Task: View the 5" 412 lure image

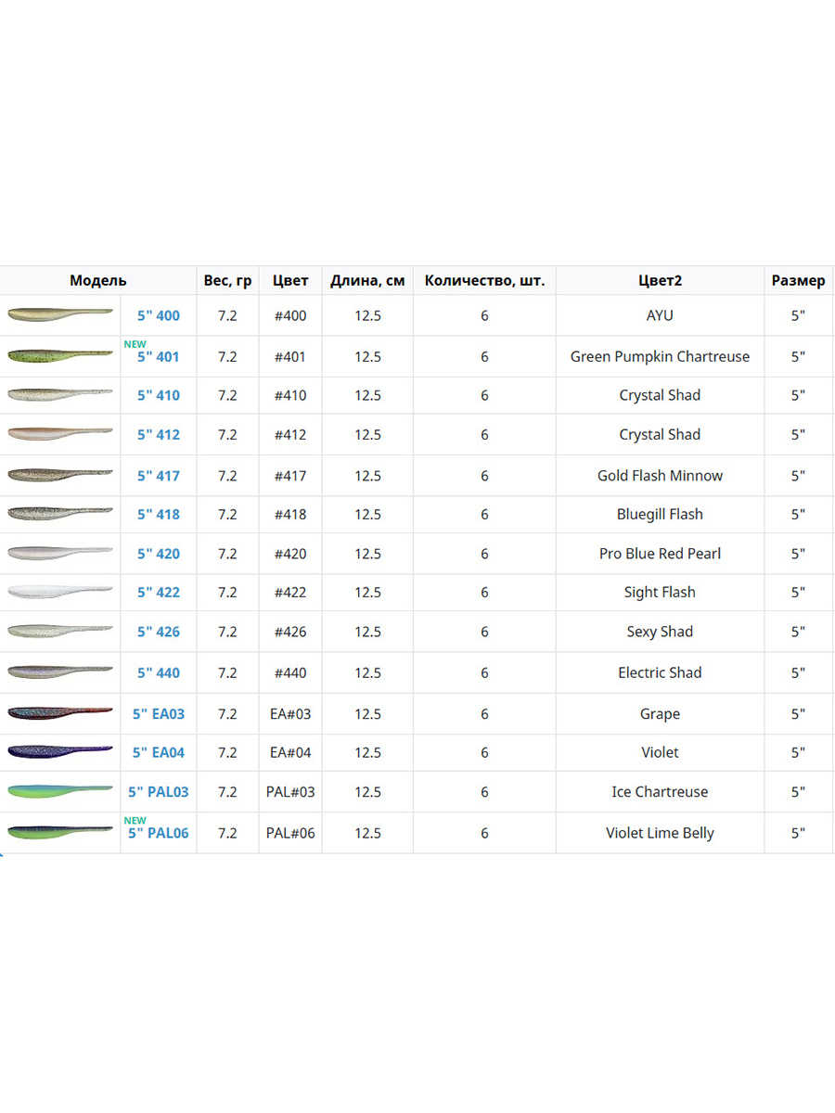Action: pos(60,434)
